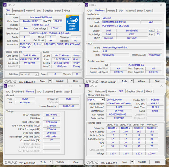Click the processor name field Intel Xeon E5-2680 v4

click(x=41, y=17)
